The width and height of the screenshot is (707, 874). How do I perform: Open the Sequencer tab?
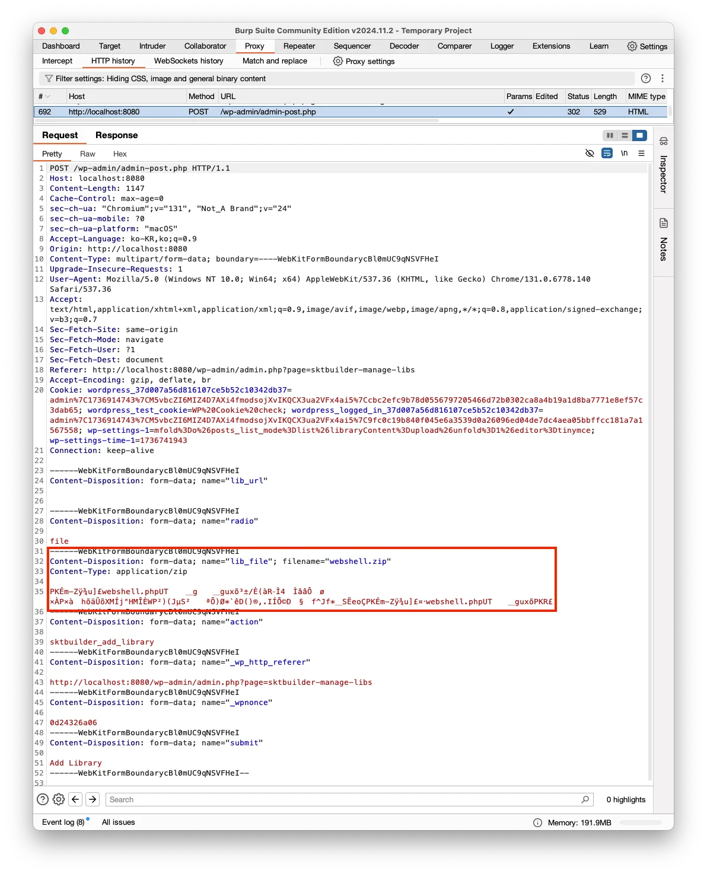(x=352, y=46)
